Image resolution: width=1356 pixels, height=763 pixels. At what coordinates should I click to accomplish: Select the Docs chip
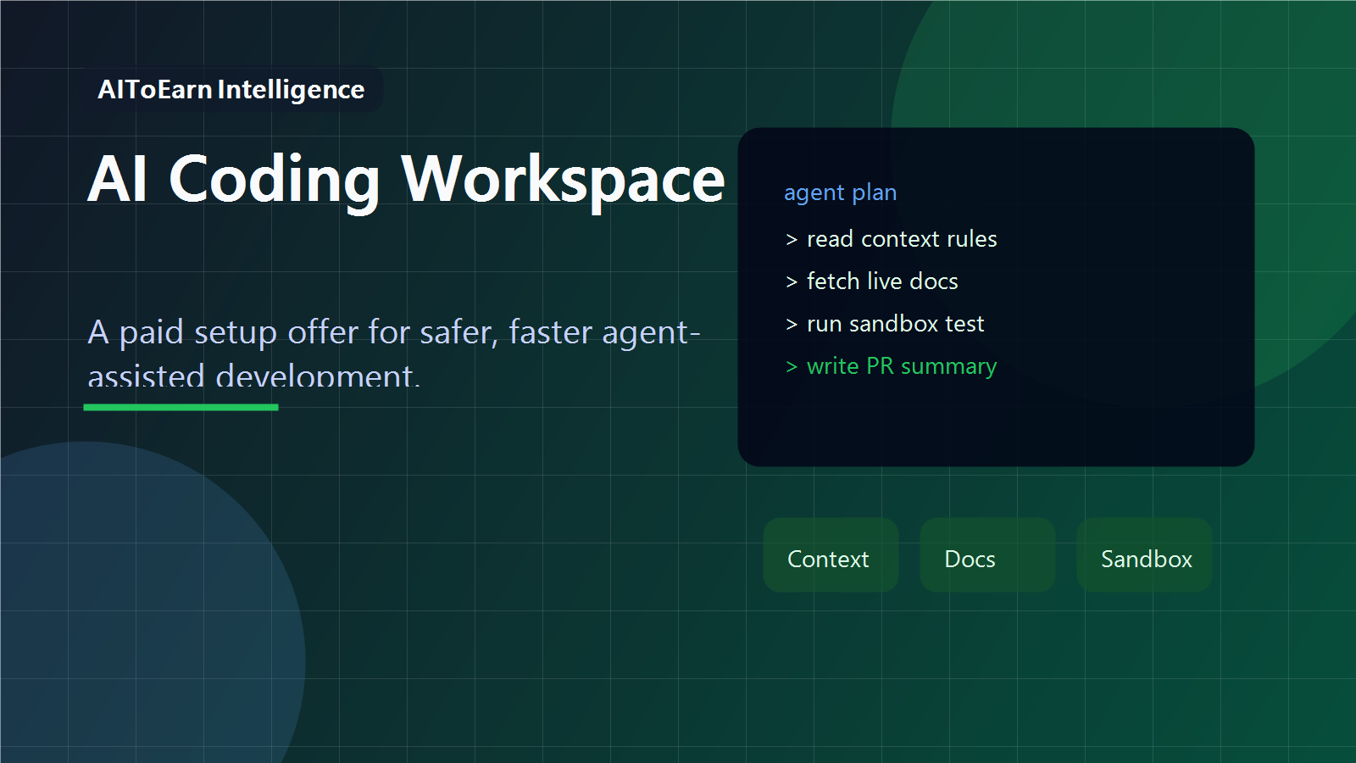pos(987,555)
